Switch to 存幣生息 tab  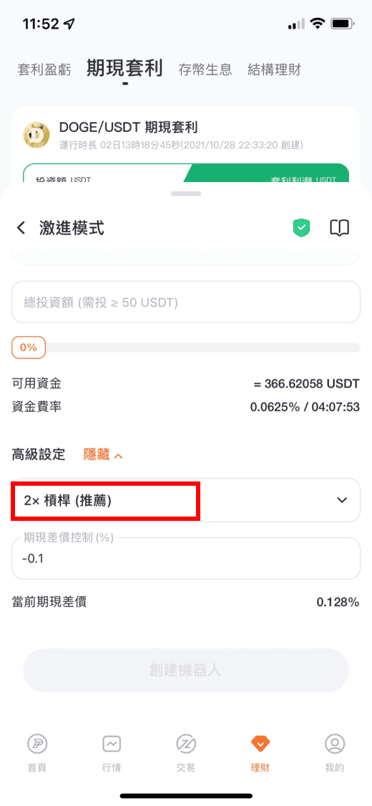[205, 69]
